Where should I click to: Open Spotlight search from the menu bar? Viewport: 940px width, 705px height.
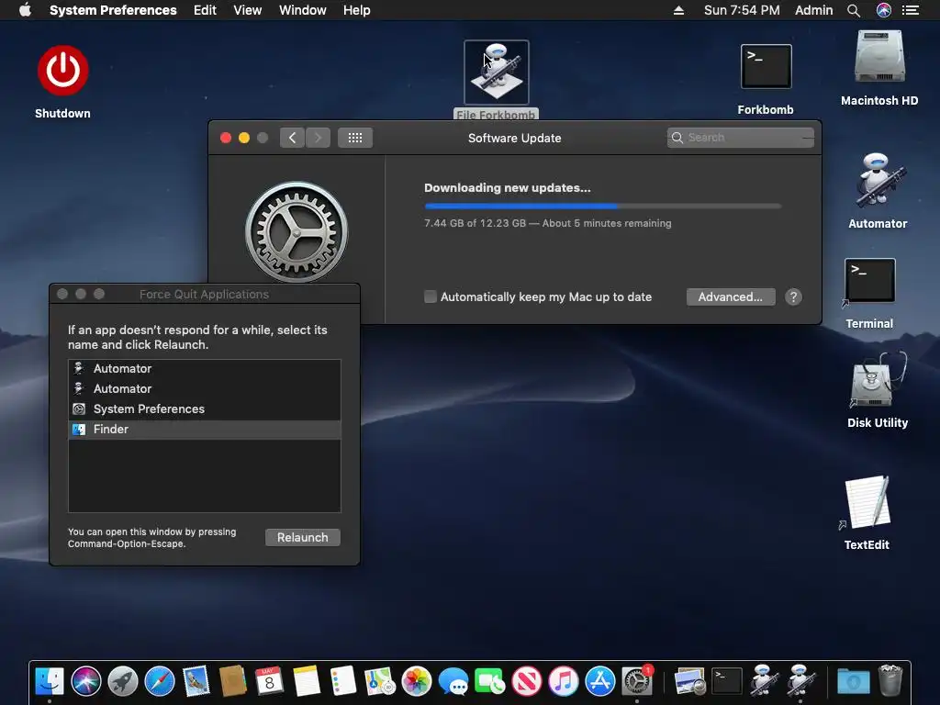click(854, 10)
